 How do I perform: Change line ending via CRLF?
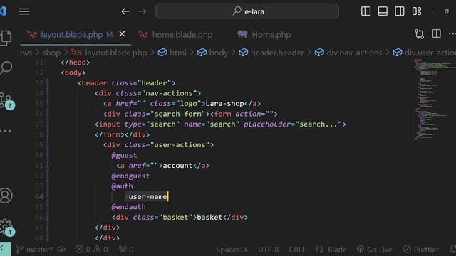[297, 250]
